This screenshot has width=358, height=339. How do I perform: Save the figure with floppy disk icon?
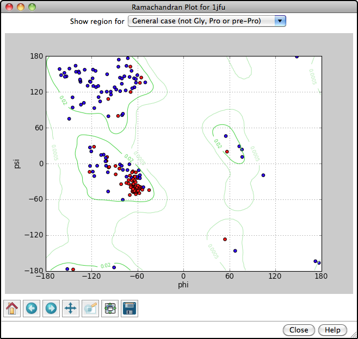pos(129,309)
